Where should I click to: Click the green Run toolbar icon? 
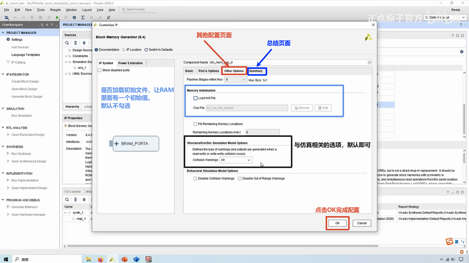57,18
